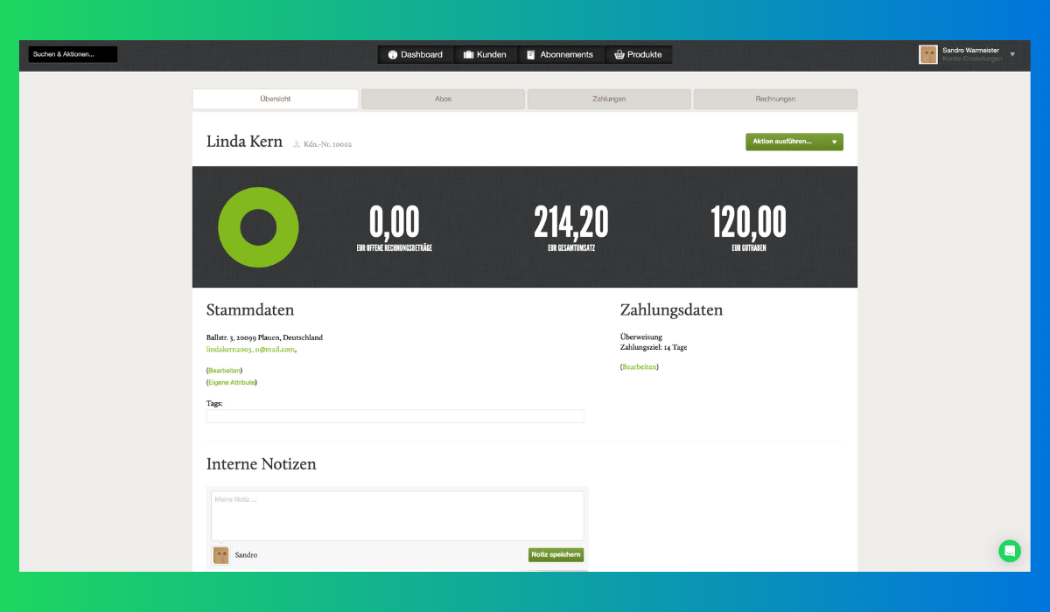1050x612 pixels.
Task: Click the lindakern2003 email link
Action: pos(250,349)
